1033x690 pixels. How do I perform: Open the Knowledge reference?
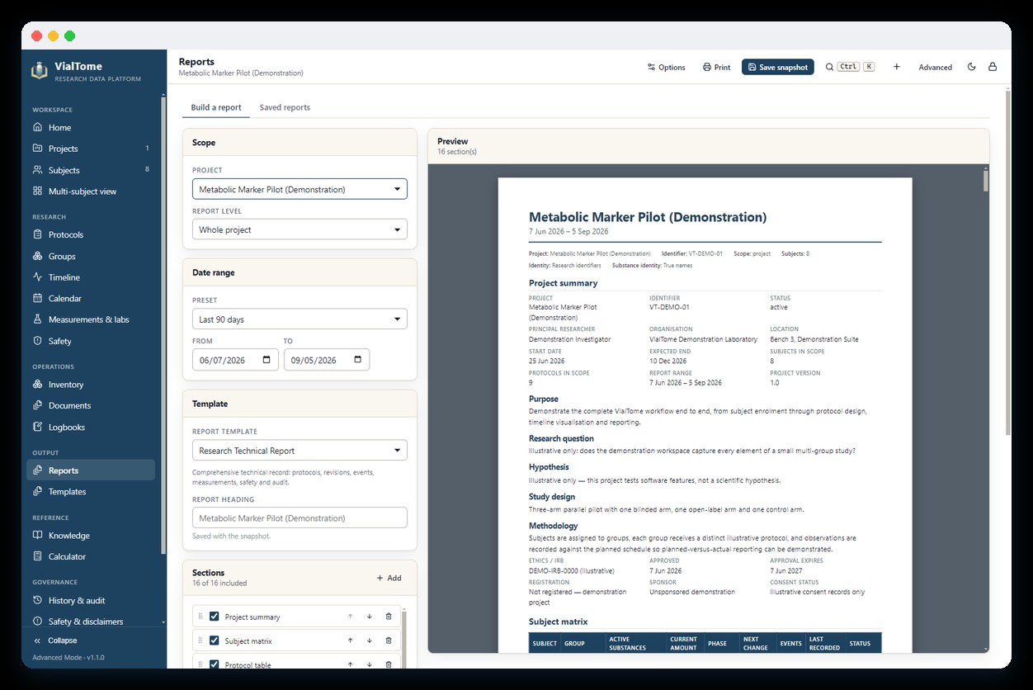92,536
